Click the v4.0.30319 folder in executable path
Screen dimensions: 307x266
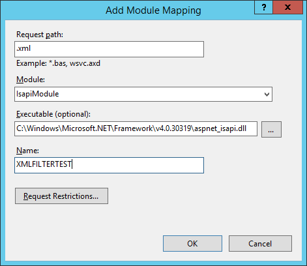(173, 128)
